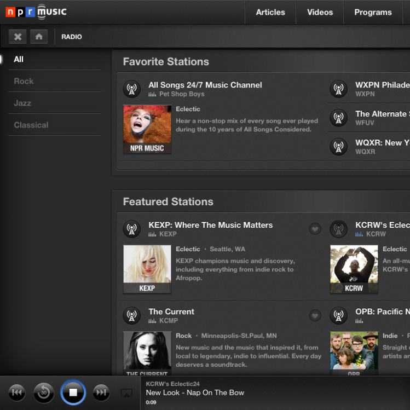Close the Radio section with X button
The image size is (410, 410).
pos(18,37)
